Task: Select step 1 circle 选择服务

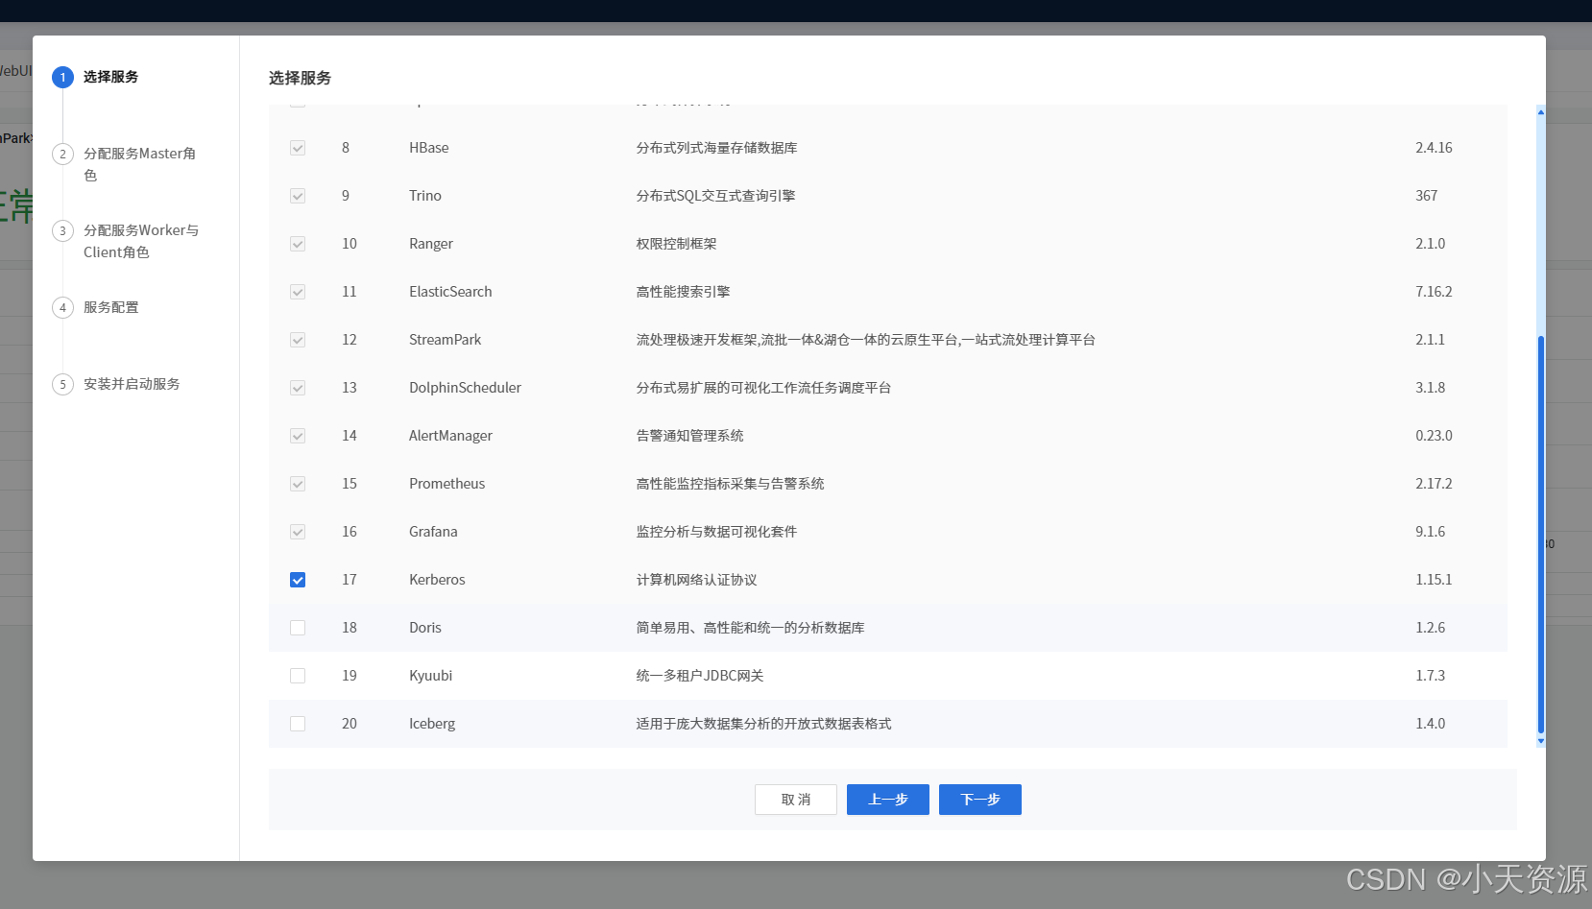Action: pyautogui.click(x=62, y=77)
